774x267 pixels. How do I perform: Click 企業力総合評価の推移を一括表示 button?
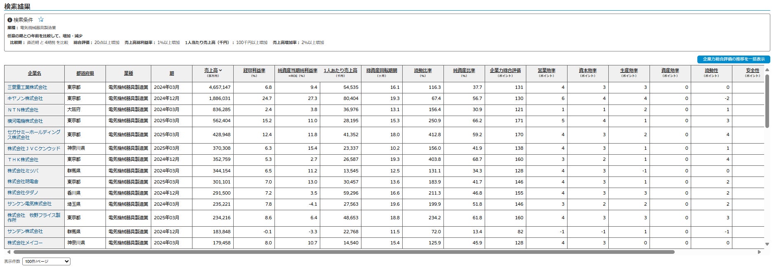734,59
